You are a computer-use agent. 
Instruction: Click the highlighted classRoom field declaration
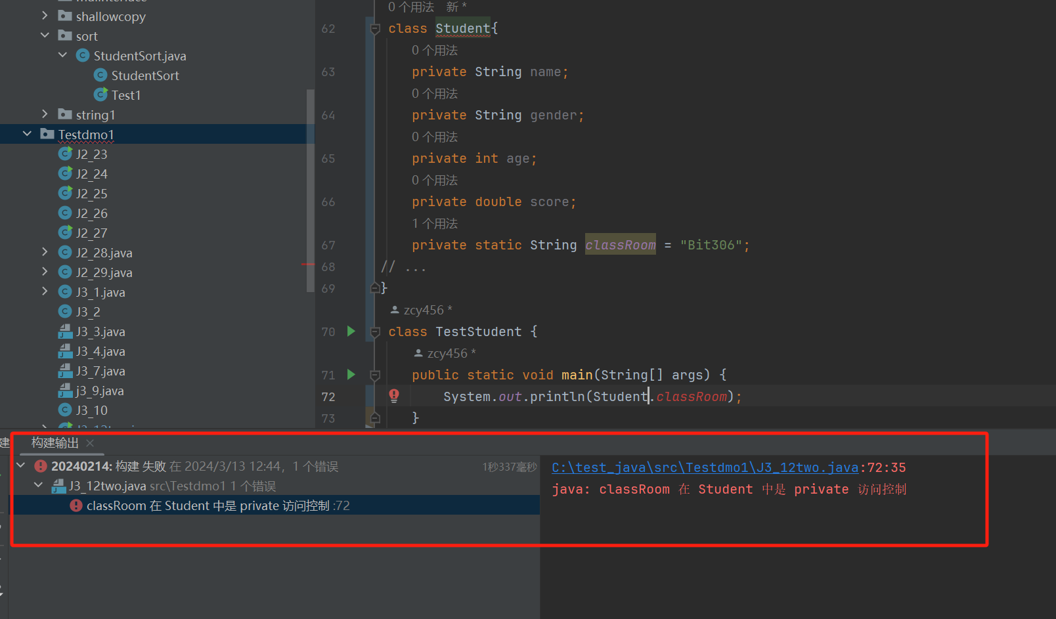pos(621,245)
